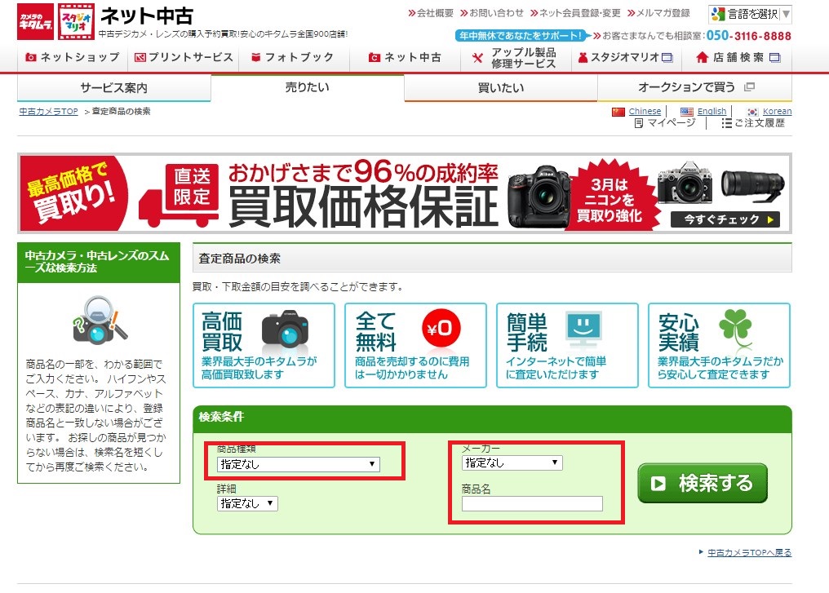Select the Korean language link
829x593 pixels.
pos(777,111)
